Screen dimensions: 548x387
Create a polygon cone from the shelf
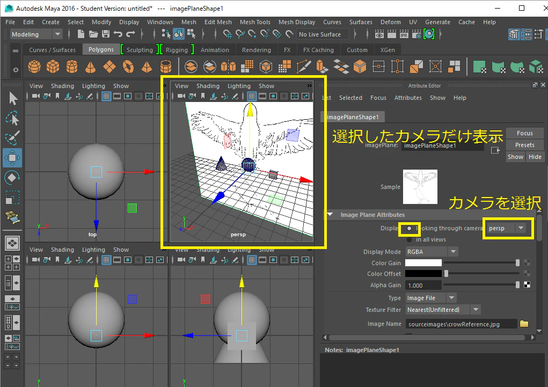[x=91, y=67]
